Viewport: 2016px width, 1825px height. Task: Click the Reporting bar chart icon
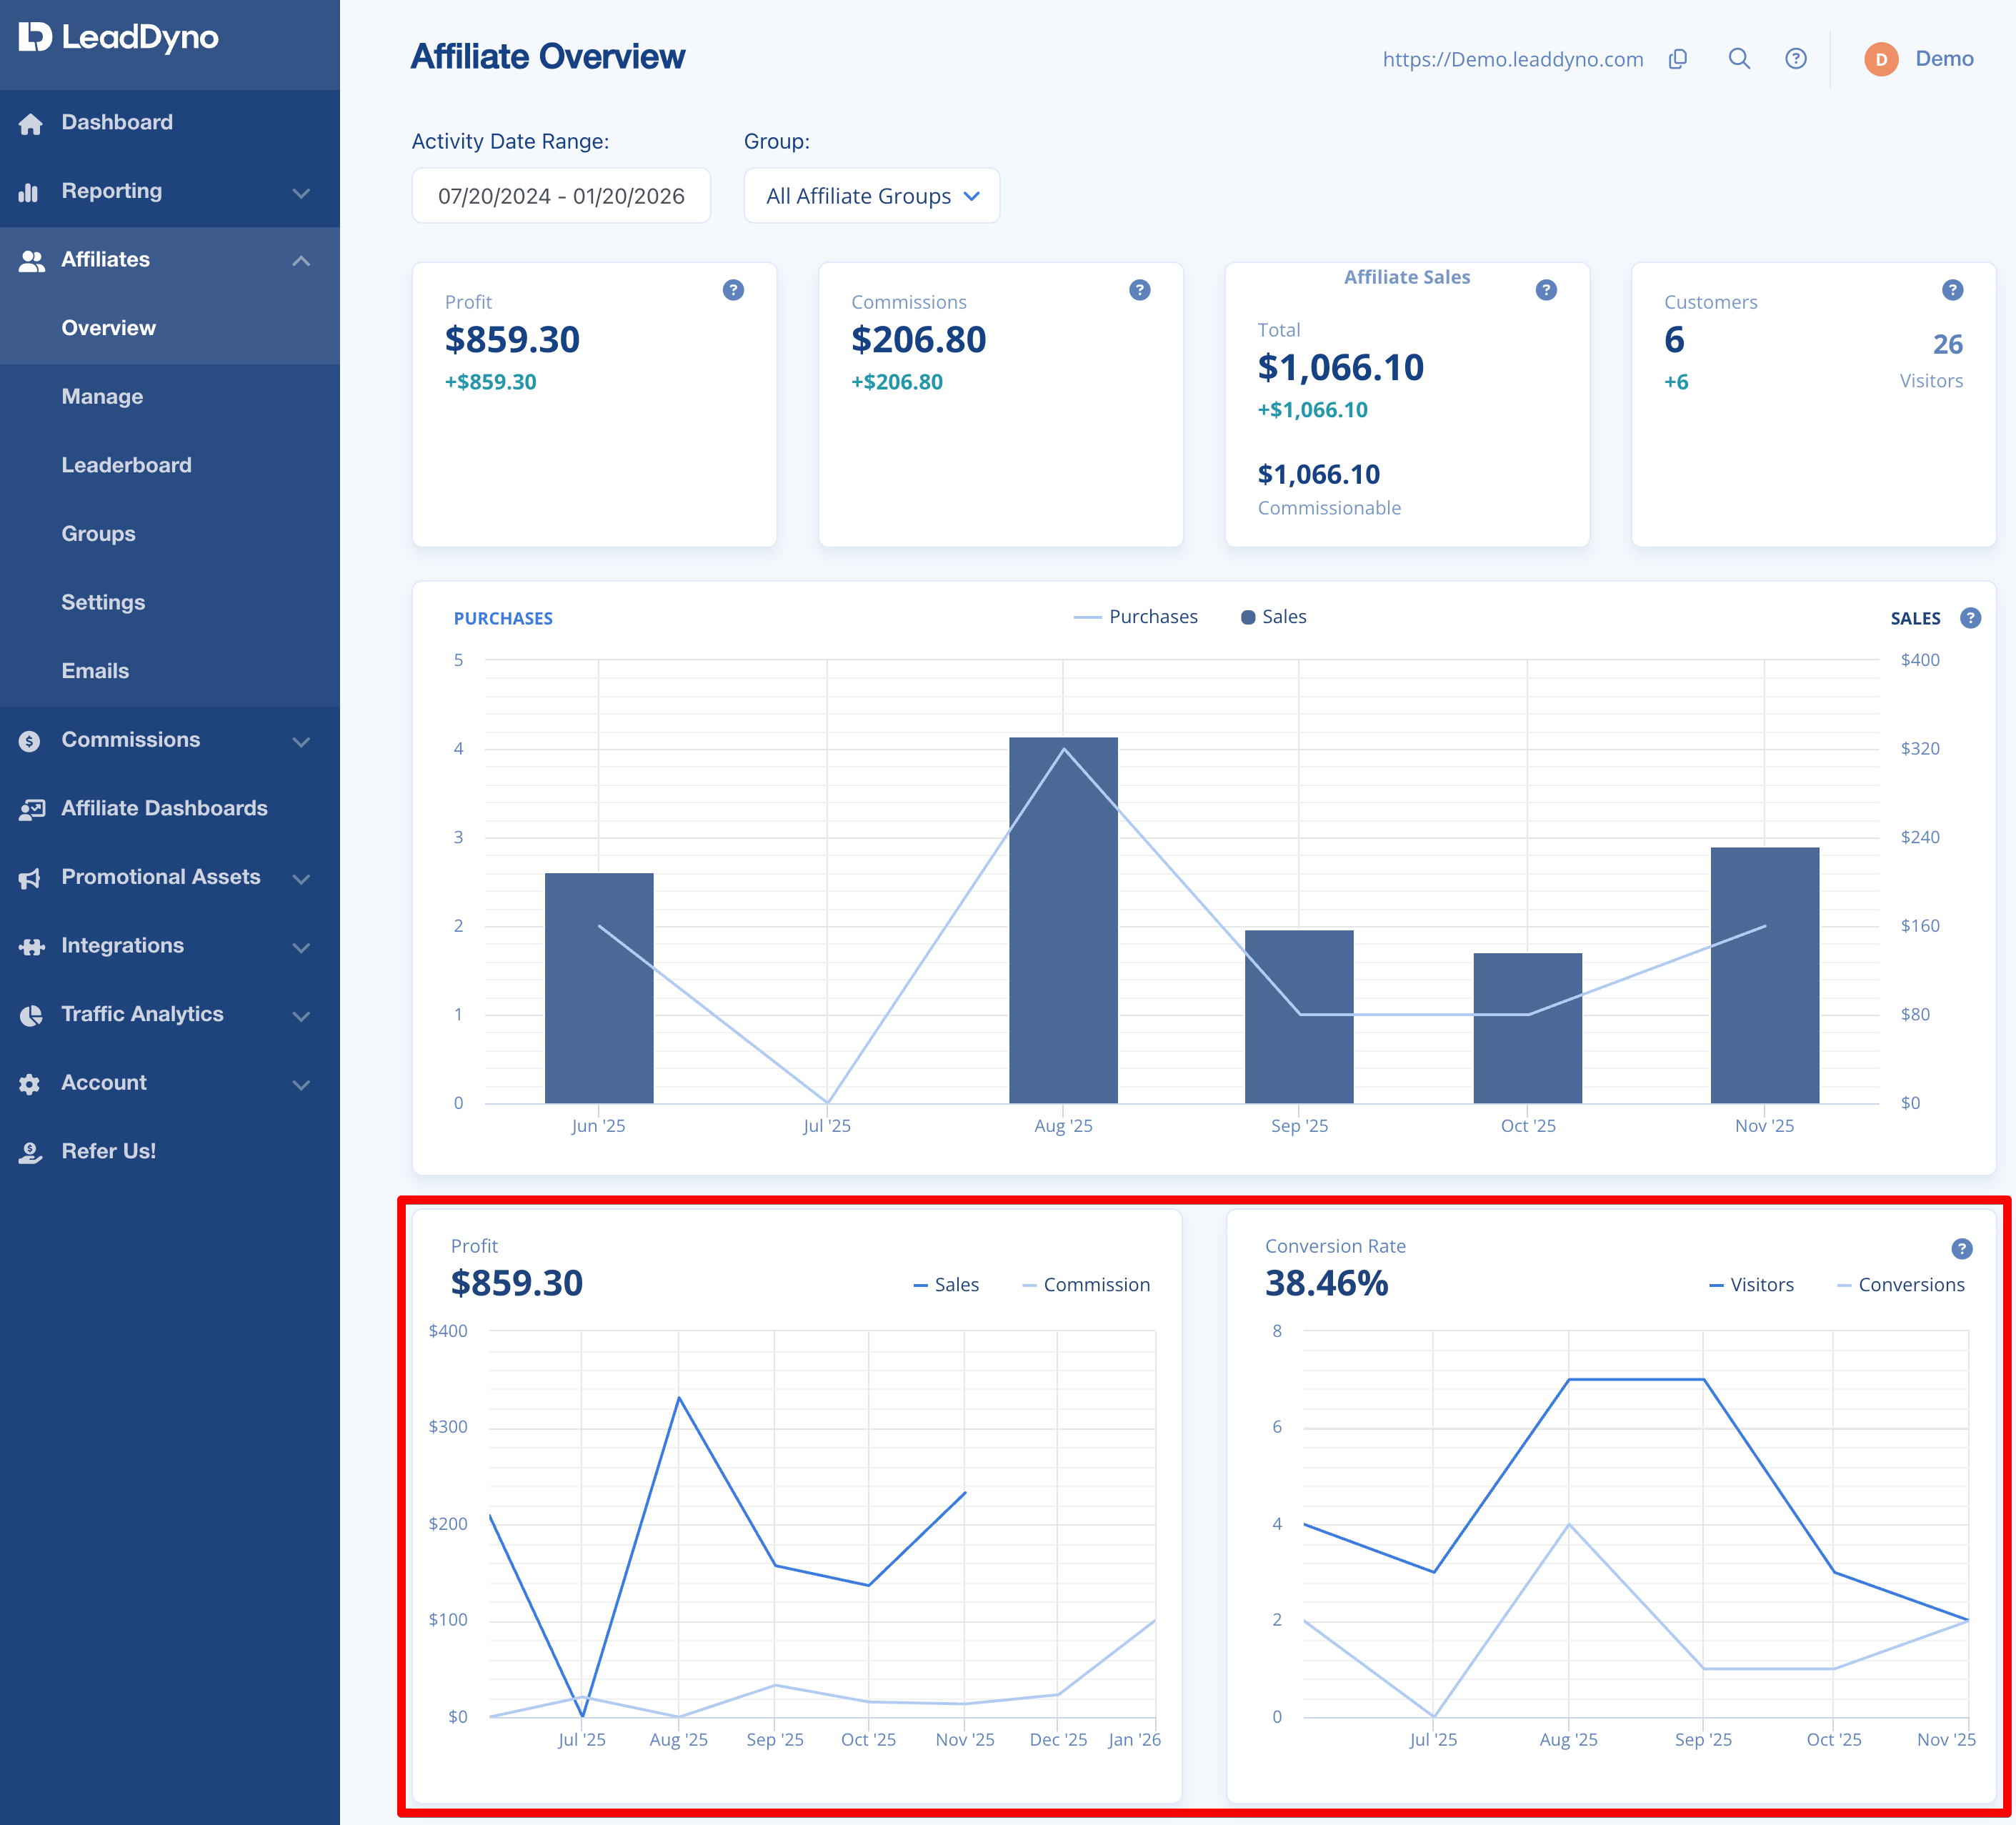pos(29,192)
